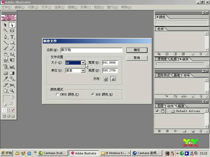Expand the 渐变 panel options arrows
This screenshot has height=157, width=210.
coord(181,59)
